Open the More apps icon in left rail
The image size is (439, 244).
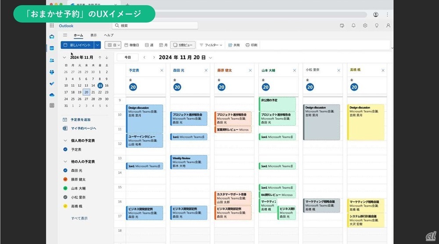pyautogui.click(x=52, y=105)
